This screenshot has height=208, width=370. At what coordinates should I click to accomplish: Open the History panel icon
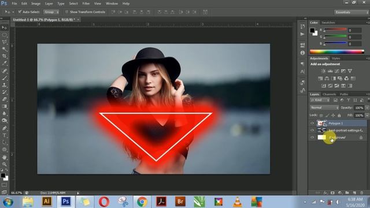(302, 27)
